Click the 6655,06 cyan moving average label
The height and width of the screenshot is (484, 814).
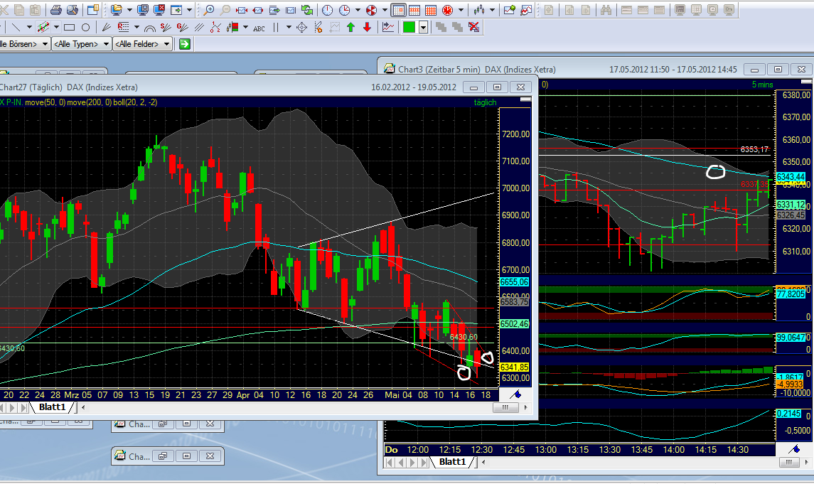click(514, 281)
